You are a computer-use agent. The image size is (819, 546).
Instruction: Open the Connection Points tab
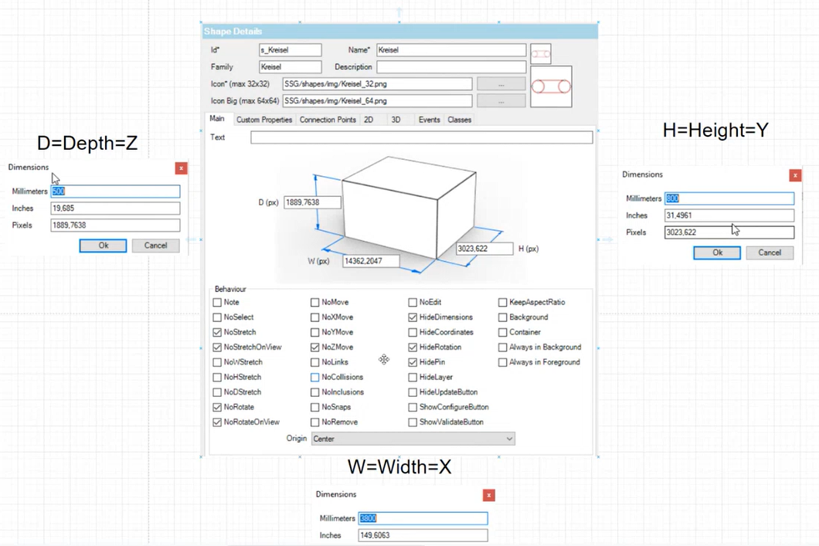point(328,120)
